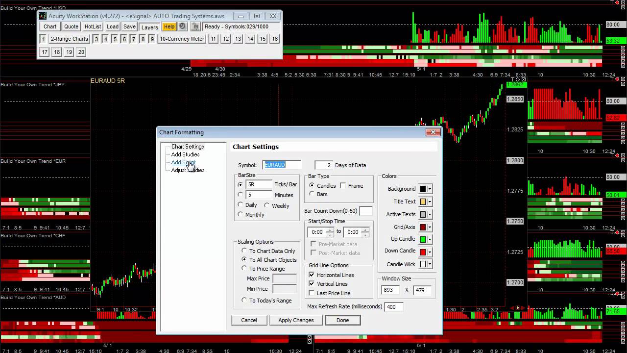The image size is (627, 353).
Task: Open the Title Text color dropdown
Action: click(x=430, y=202)
